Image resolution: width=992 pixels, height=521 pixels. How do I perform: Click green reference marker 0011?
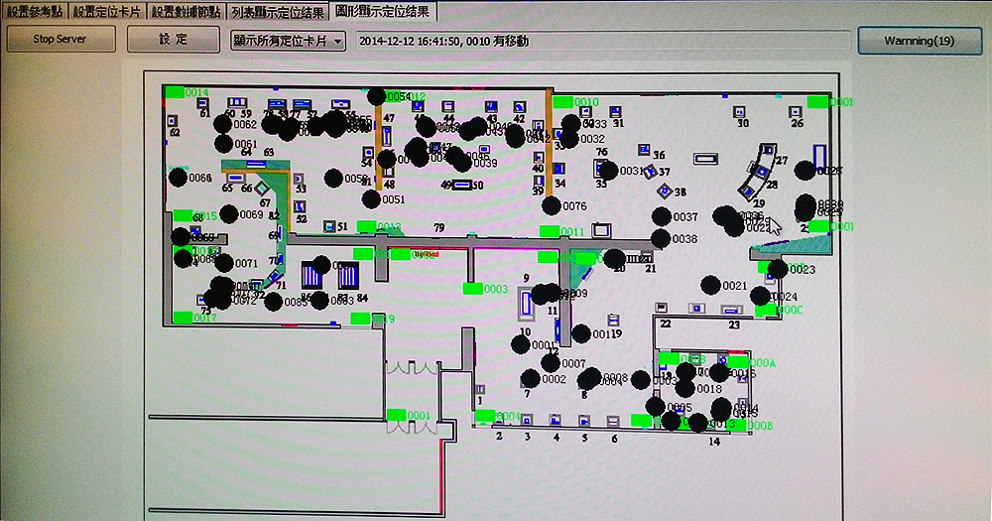550,231
